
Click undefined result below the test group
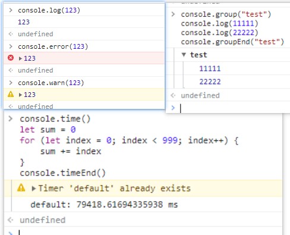click(x=200, y=95)
